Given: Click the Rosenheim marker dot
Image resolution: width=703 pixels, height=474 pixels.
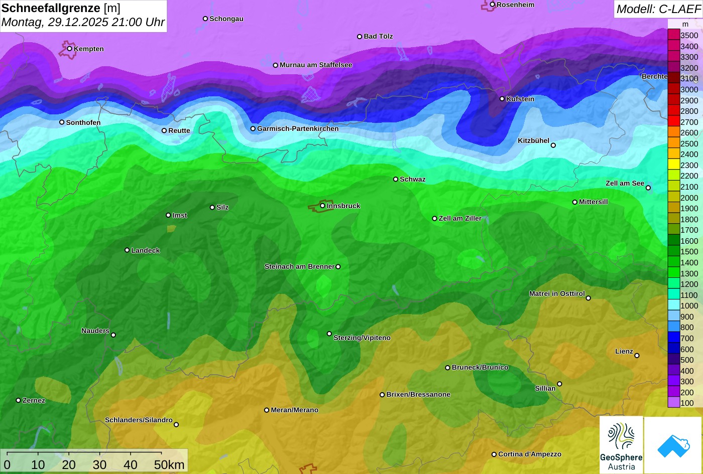Looking at the screenshot, I should [492, 5].
